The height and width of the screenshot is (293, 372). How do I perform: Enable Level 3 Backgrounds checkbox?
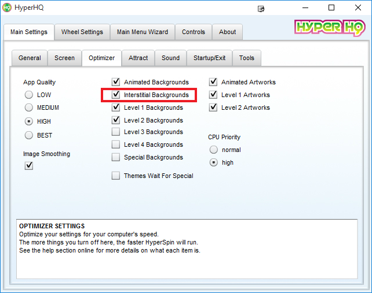[116, 132]
